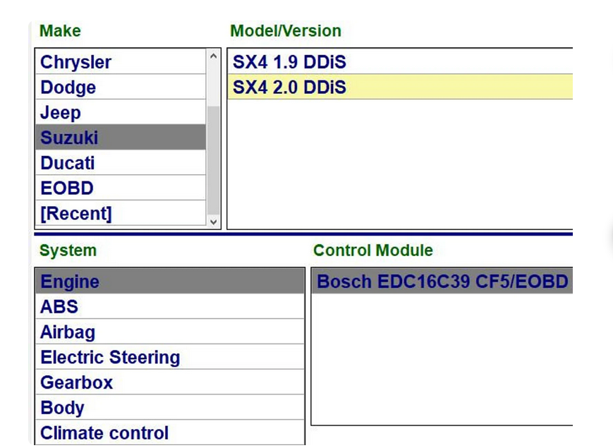This screenshot has width=613, height=448.
Task: Click the Make list scrollbar thumb
Action: pyautogui.click(x=214, y=159)
